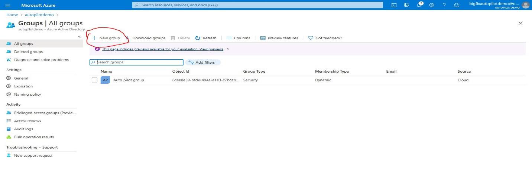Focus the Search groups field

(x=137, y=62)
